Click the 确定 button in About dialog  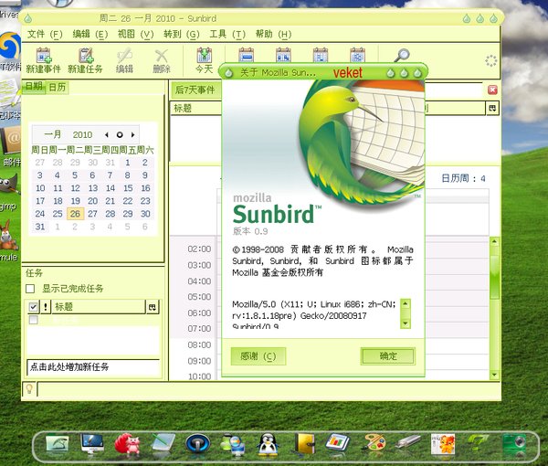pyautogui.click(x=387, y=356)
